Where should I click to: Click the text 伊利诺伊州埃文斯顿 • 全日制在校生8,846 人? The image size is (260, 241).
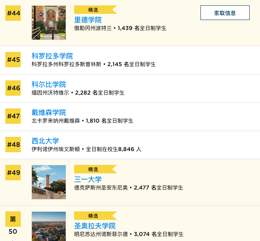click(86, 149)
